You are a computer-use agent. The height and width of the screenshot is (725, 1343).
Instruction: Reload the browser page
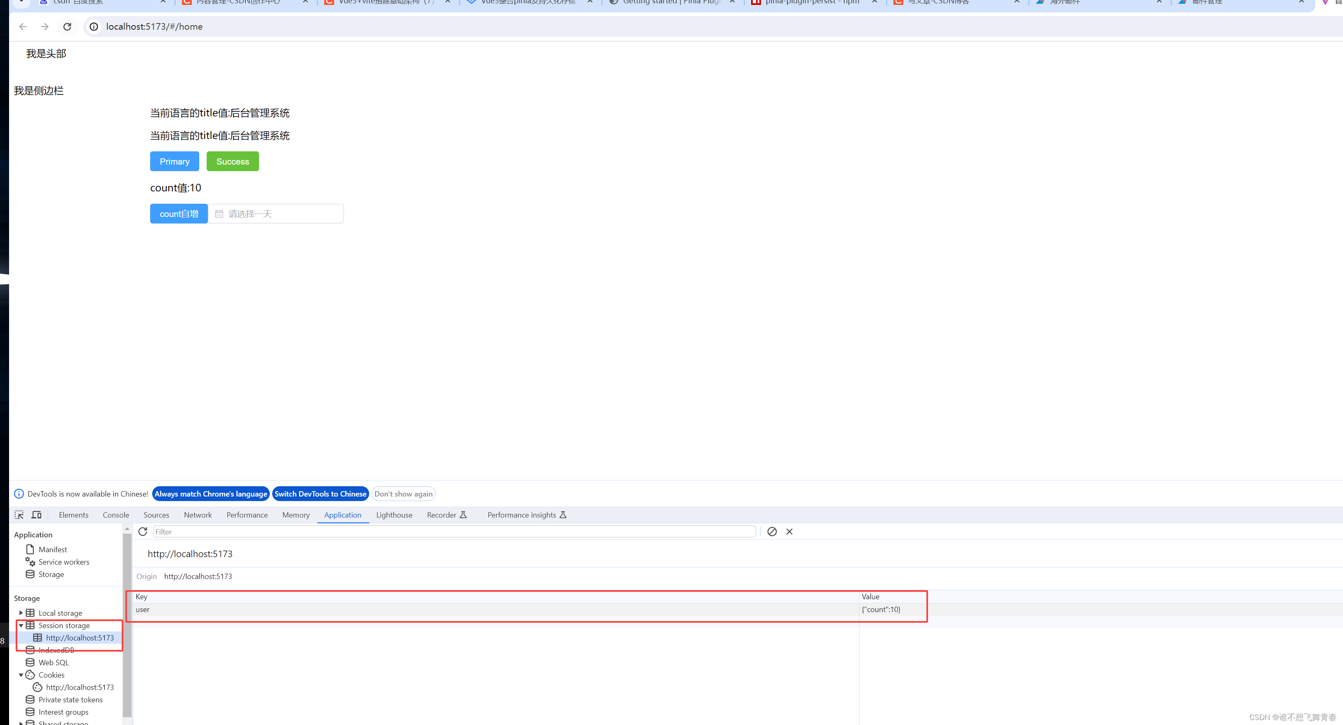(67, 26)
